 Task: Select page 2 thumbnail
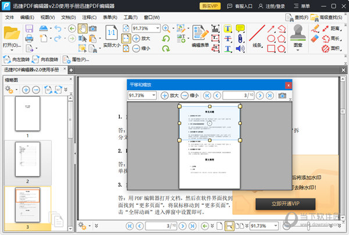pos(27,159)
